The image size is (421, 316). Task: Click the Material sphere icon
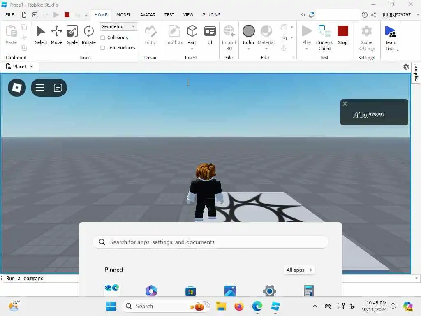[x=266, y=31]
